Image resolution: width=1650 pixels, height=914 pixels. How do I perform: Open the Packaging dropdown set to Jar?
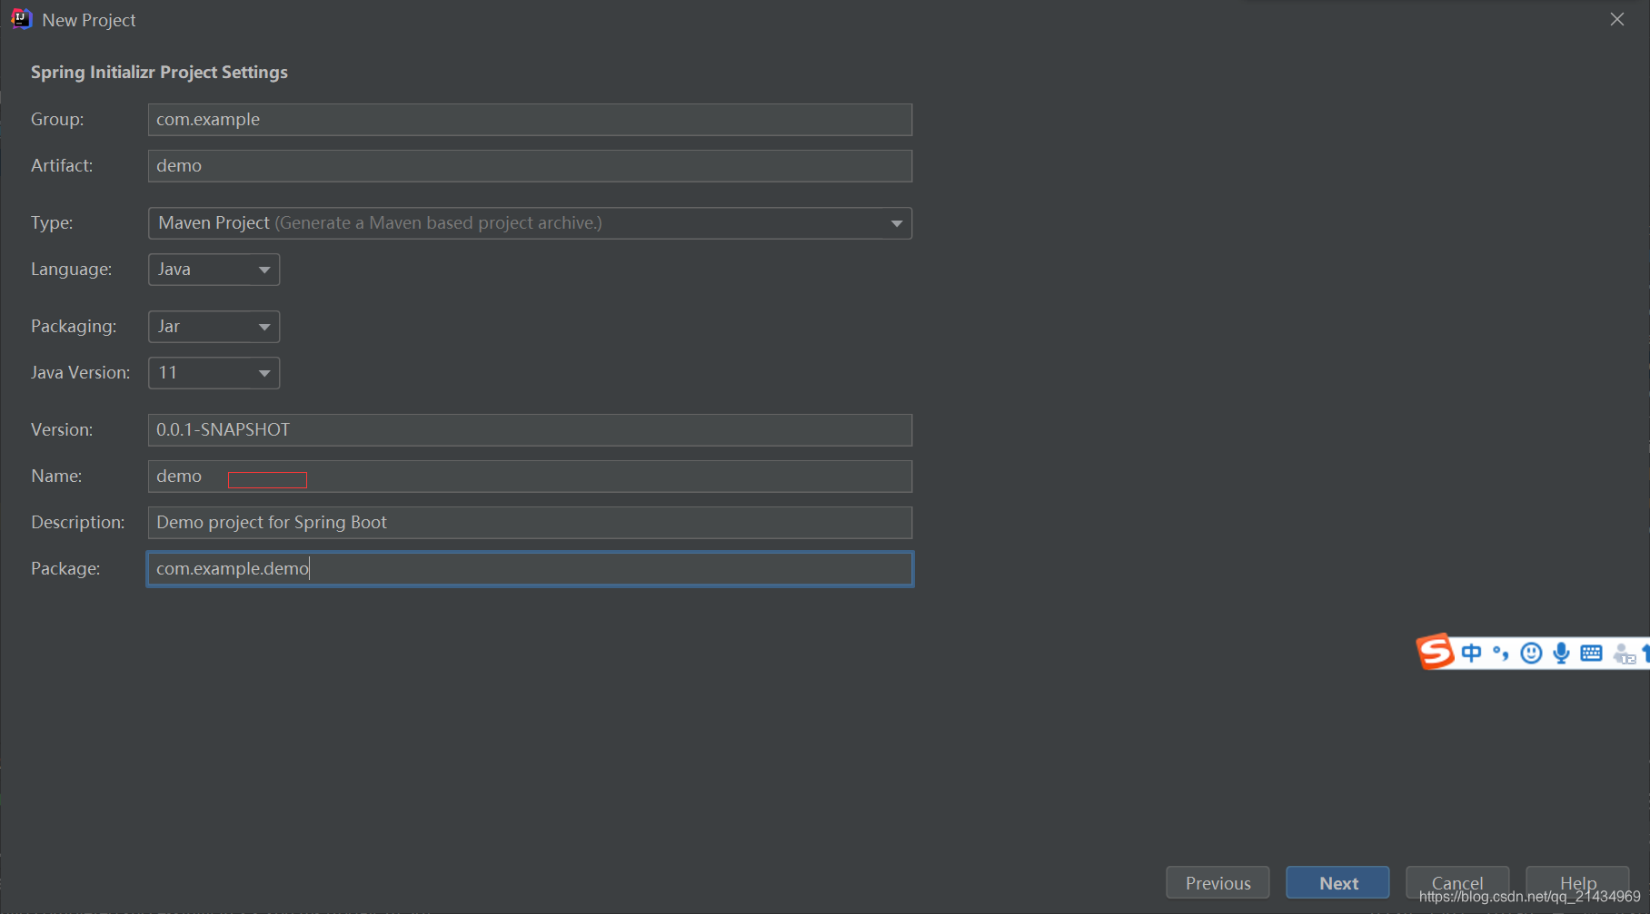(214, 327)
